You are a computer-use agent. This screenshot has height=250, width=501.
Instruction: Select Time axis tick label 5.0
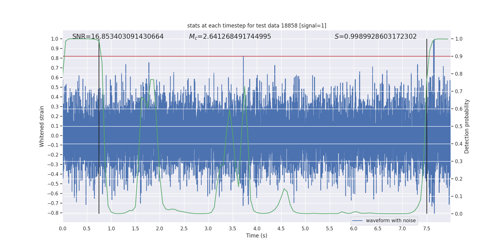[x=305, y=228]
